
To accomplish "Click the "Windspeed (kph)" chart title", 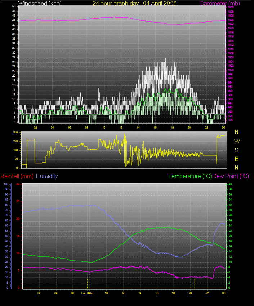I will point(40,3).
